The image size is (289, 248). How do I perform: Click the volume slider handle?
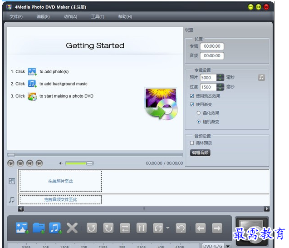coord(89,164)
